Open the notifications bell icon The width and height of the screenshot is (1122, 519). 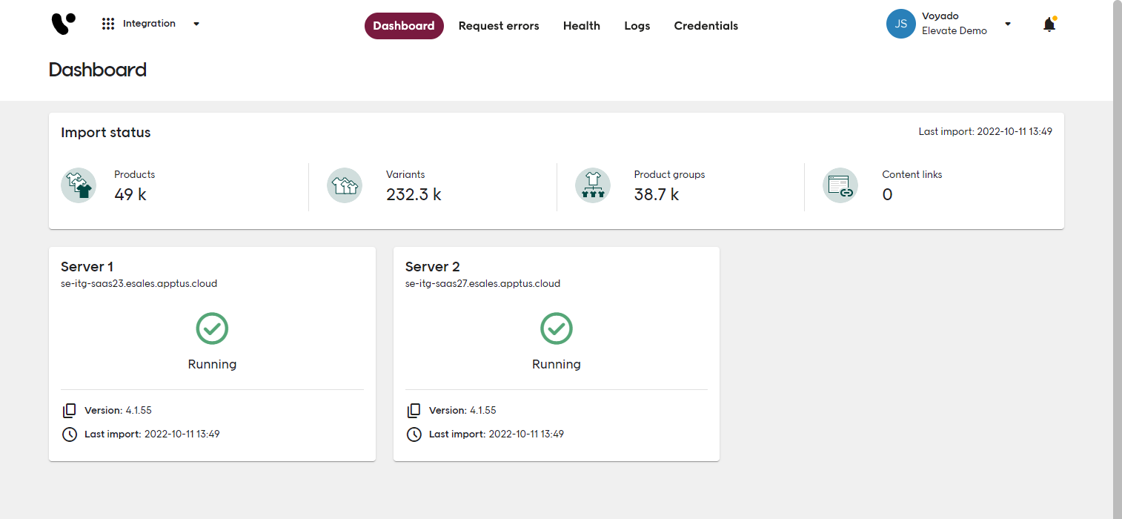click(1049, 24)
